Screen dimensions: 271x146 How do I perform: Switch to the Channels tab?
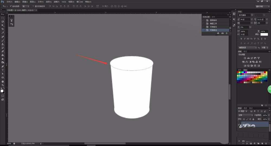[x=245, y=108]
